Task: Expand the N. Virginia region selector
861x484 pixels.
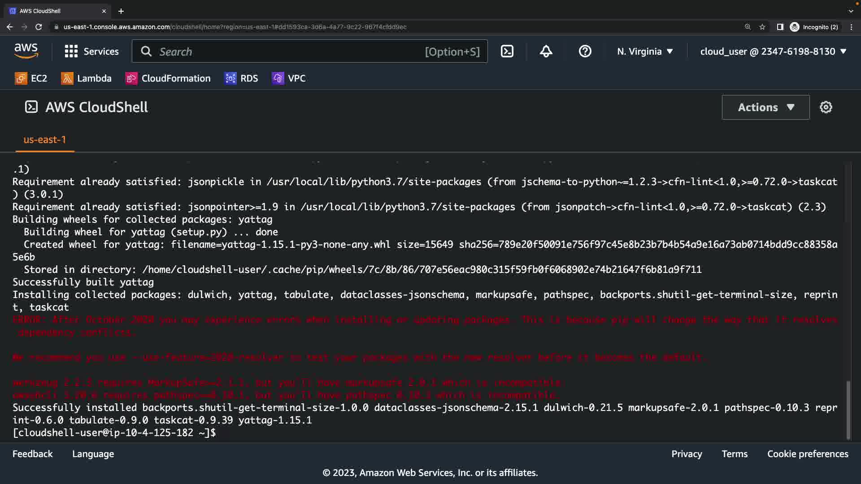Action: [645, 52]
